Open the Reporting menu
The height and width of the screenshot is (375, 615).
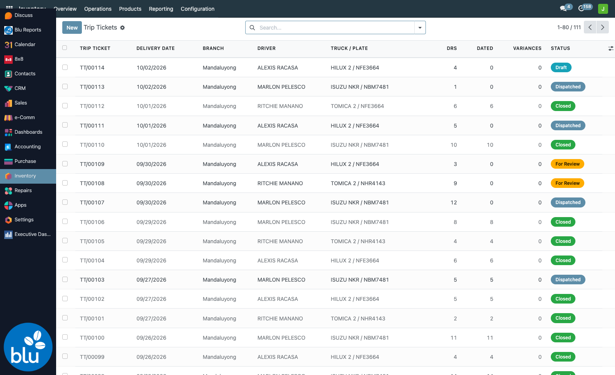(161, 9)
